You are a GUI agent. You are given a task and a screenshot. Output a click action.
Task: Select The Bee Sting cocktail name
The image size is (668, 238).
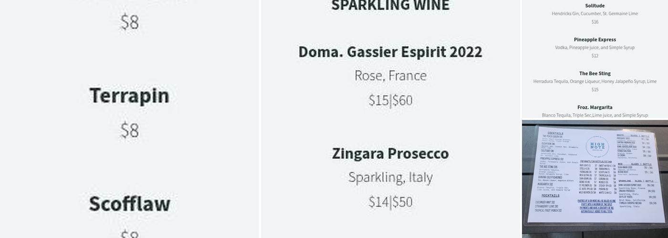click(x=595, y=73)
